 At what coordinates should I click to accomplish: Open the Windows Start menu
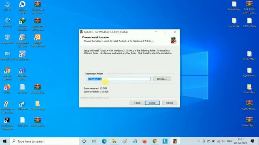coord(4,141)
